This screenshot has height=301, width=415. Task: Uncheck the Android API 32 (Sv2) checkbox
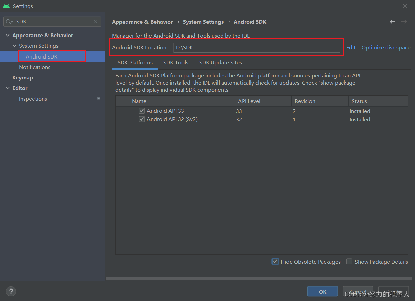tap(142, 119)
